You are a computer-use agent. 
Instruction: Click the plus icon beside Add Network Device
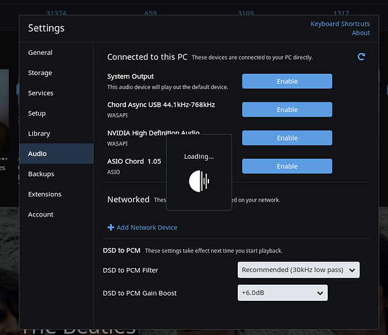pos(111,227)
